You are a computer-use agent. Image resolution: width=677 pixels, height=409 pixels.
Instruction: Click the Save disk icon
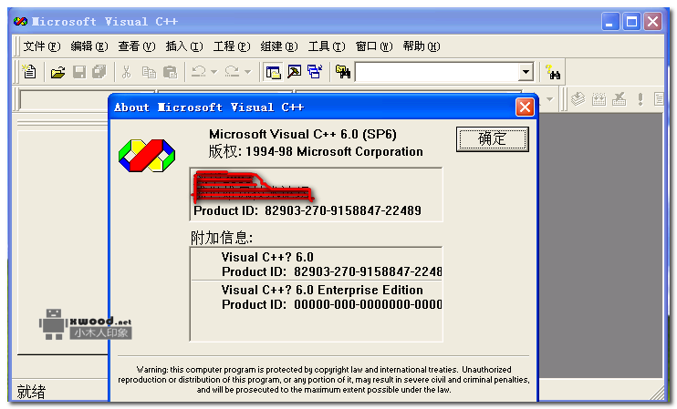point(78,72)
